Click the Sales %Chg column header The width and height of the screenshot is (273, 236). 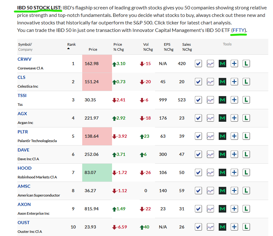click(x=187, y=47)
